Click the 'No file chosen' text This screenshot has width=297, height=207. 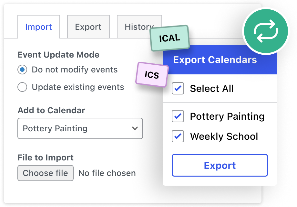click(107, 173)
